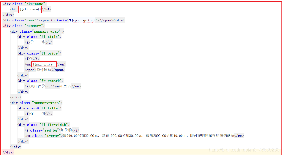
Task: Click the 加价购 text
Action: point(66,130)
